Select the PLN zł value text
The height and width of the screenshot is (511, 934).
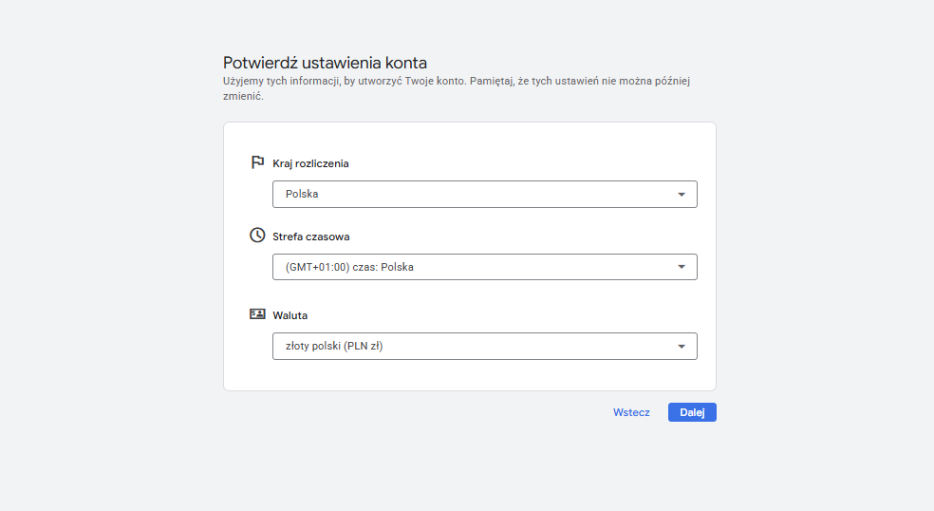(364, 346)
